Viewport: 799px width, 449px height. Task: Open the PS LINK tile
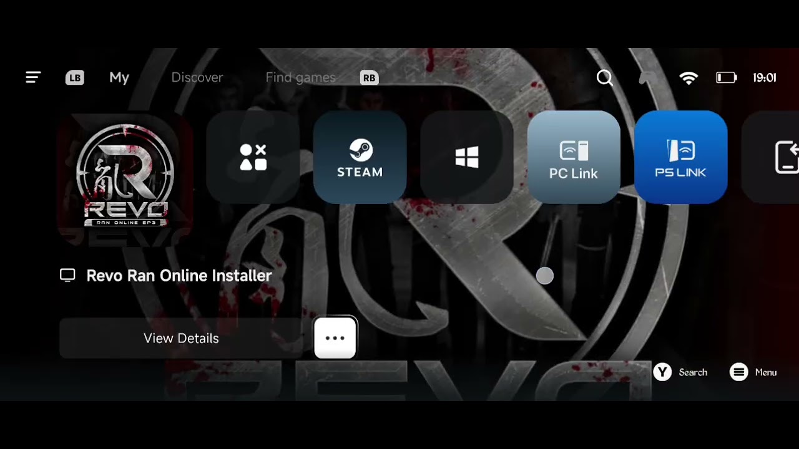681,157
